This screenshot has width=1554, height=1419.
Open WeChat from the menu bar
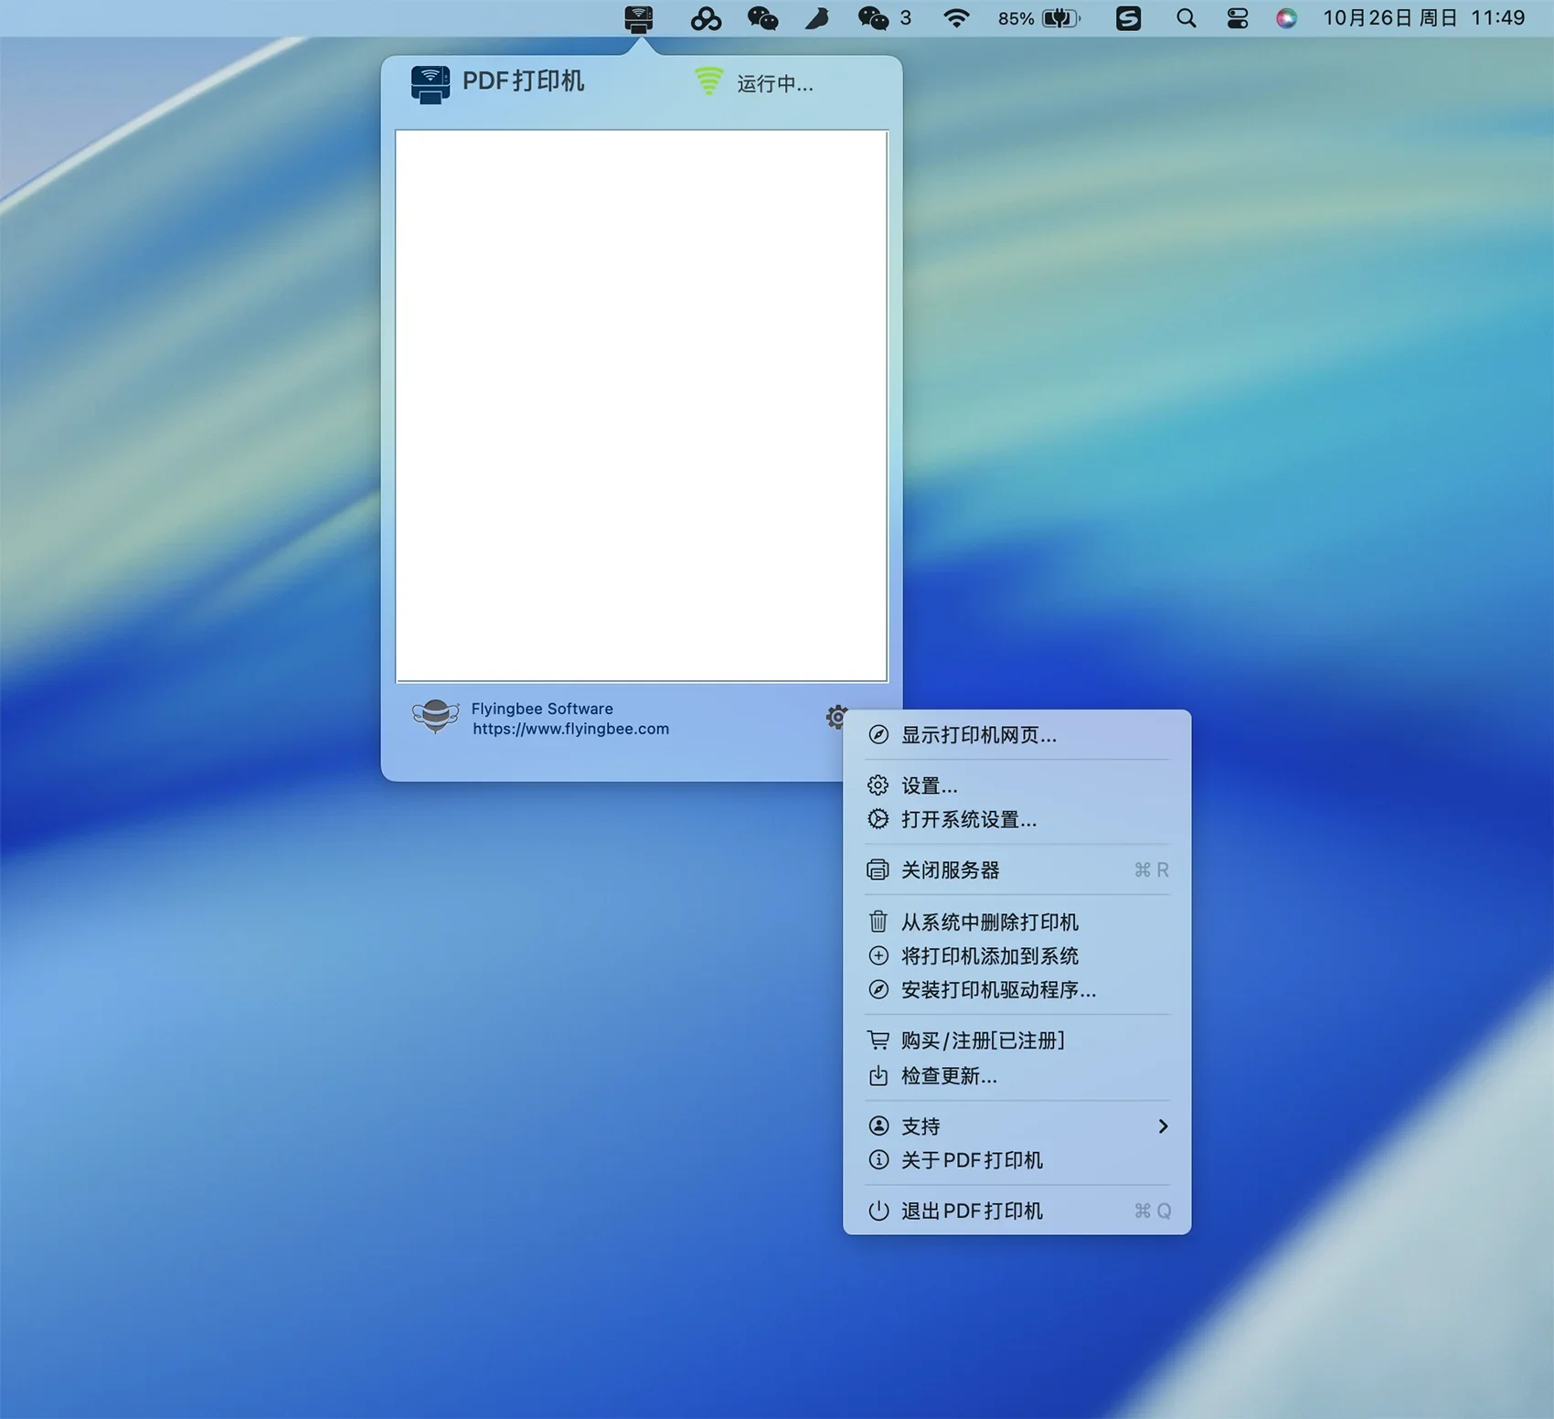[x=762, y=18]
